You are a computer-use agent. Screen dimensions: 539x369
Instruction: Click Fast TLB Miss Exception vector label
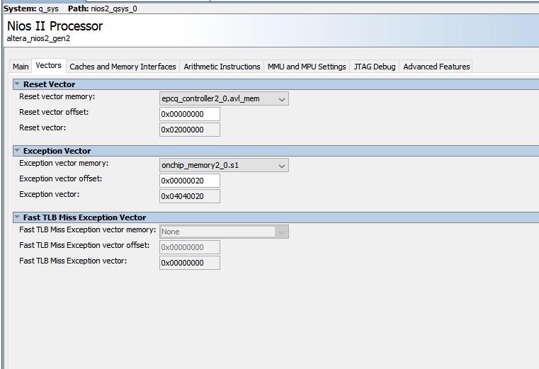click(x=73, y=261)
